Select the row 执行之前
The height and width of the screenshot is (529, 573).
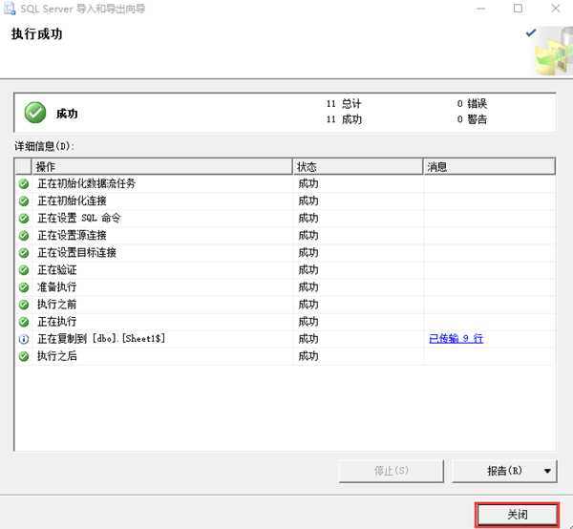(285, 305)
